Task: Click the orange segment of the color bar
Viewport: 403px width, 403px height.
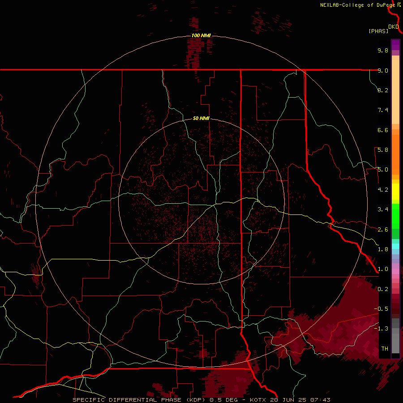Action: click(395, 154)
